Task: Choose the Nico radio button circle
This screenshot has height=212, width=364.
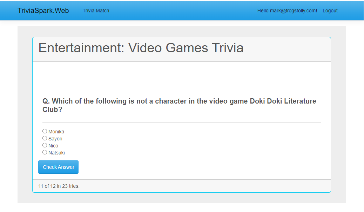Action: click(45, 145)
